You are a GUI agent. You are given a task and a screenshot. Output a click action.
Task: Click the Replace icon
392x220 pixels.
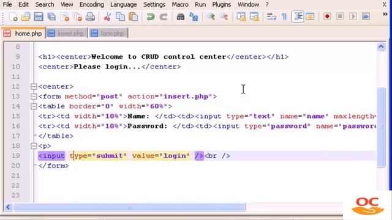pos(194,16)
